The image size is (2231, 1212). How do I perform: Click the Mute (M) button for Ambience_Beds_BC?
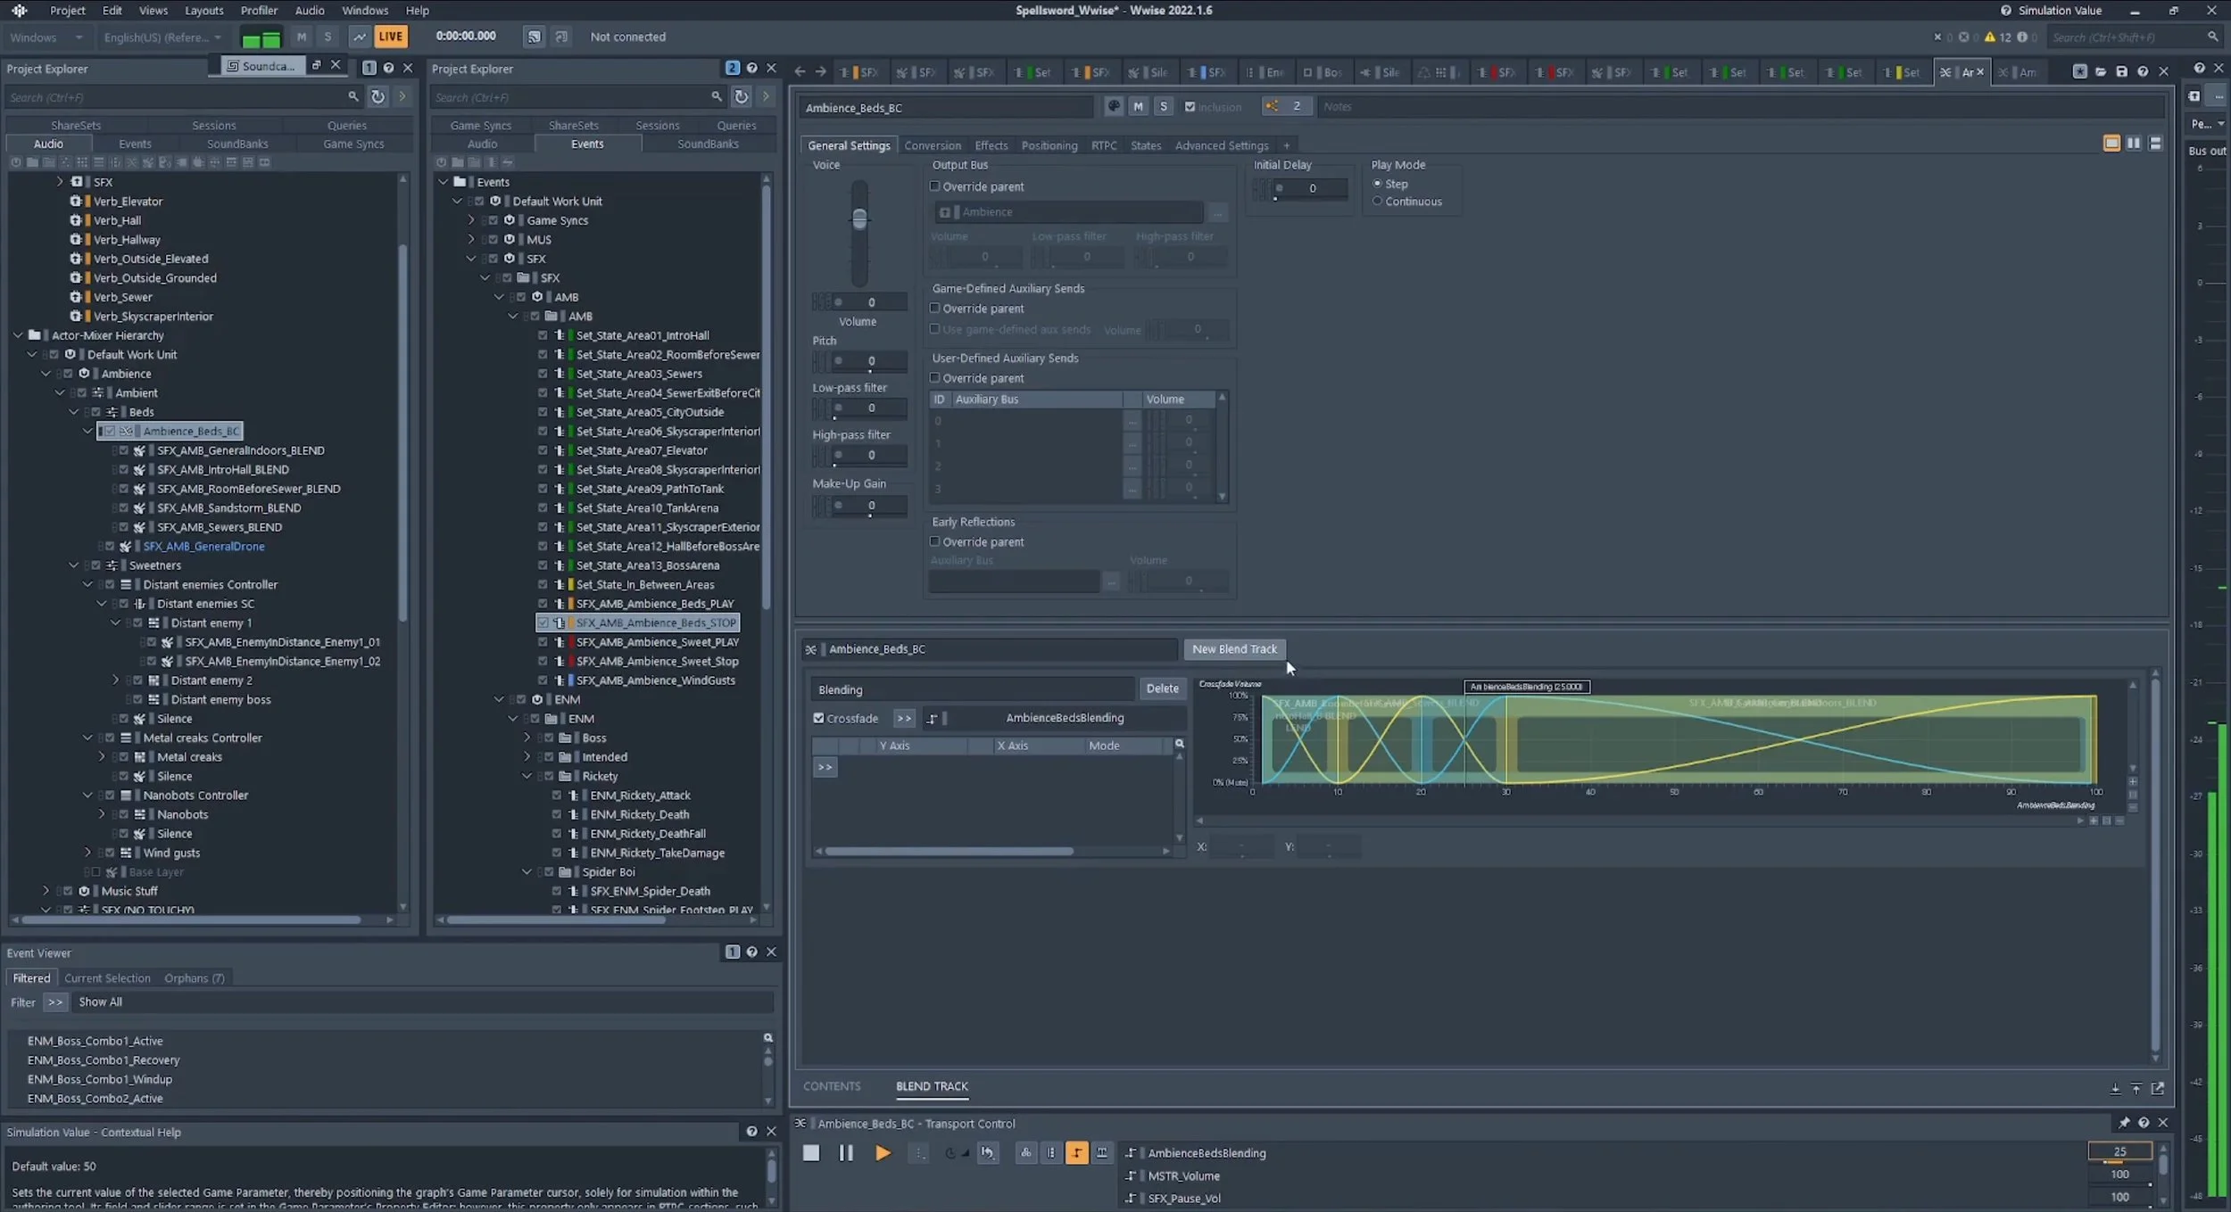click(1138, 107)
